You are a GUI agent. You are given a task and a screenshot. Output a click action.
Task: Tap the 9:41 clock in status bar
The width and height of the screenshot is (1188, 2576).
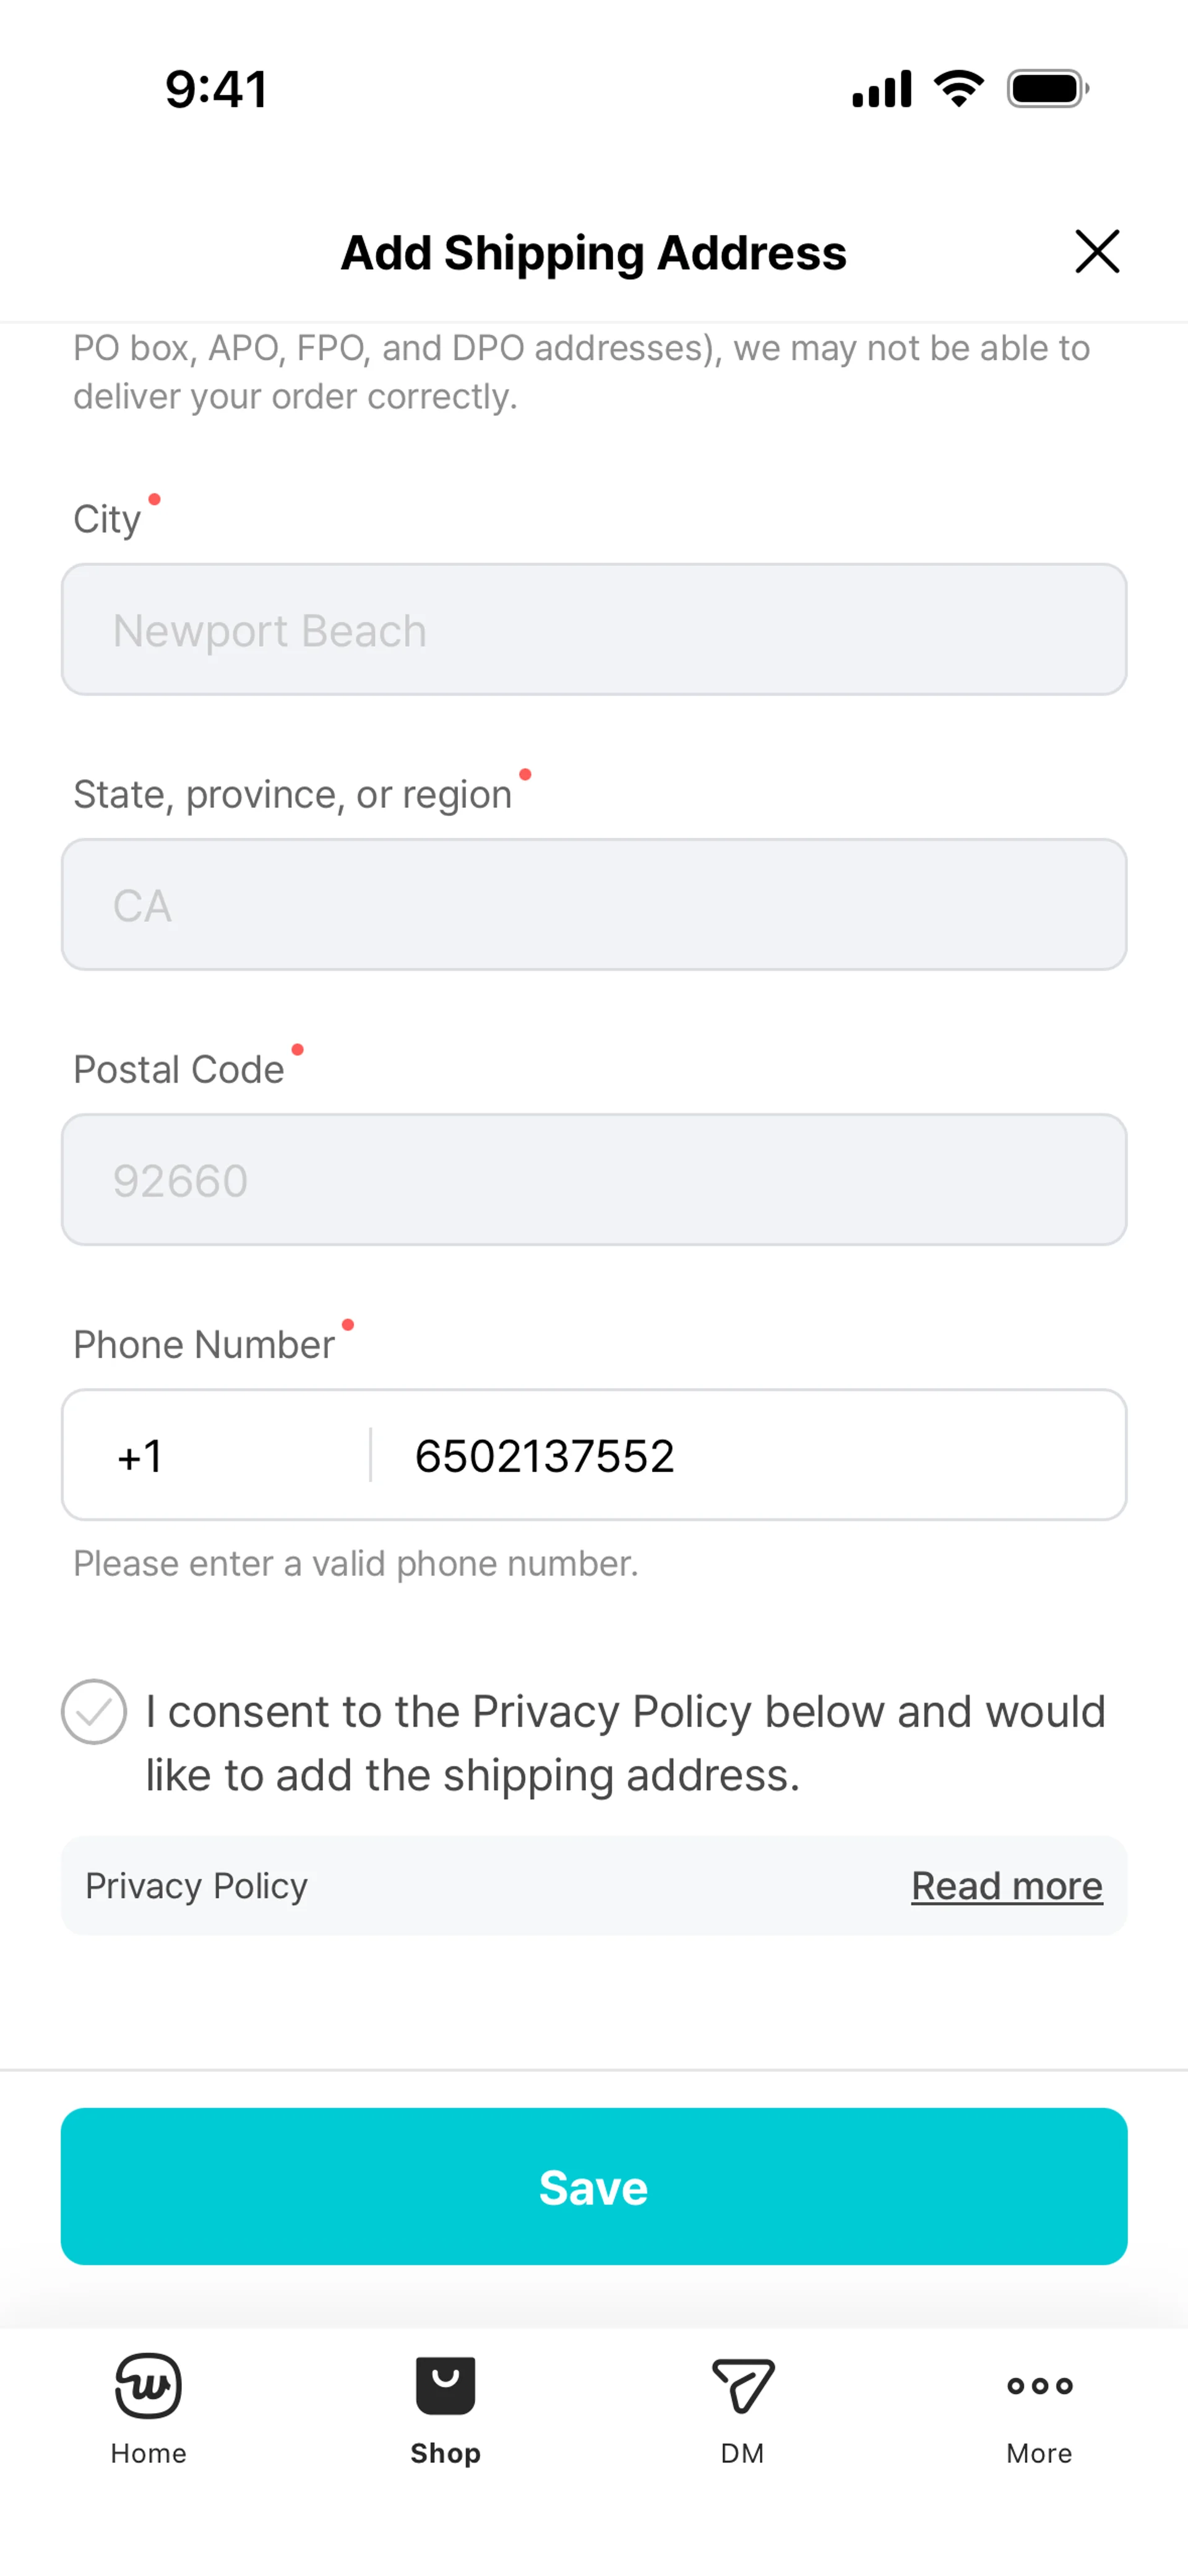(x=216, y=89)
